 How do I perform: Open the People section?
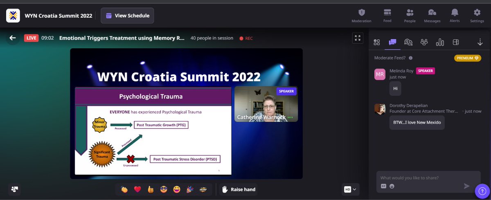click(x=410, y=16)
